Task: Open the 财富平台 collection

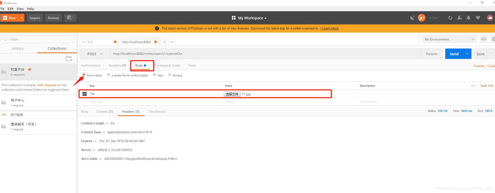Action: tap(38, 72)
